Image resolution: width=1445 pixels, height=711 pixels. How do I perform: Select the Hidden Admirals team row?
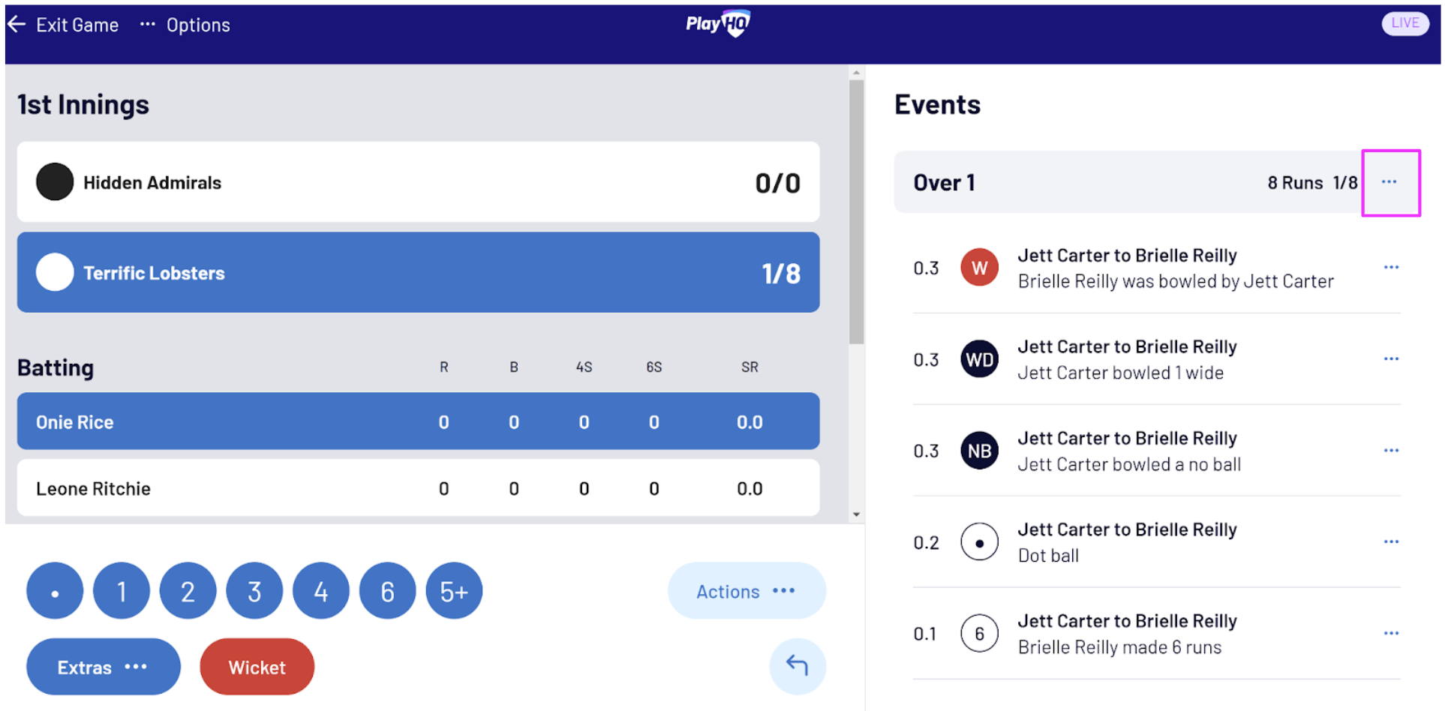pyautogui.click(x=418, y=182)
